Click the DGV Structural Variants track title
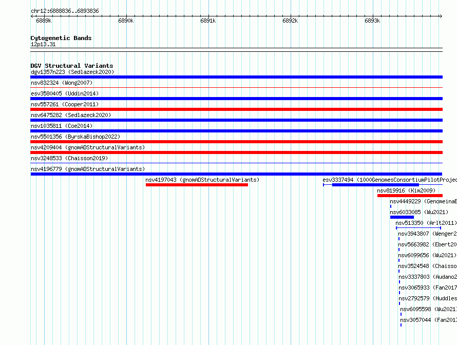This screenshot has height=345, width=457. pyautogui.click(x=72, y=66)
